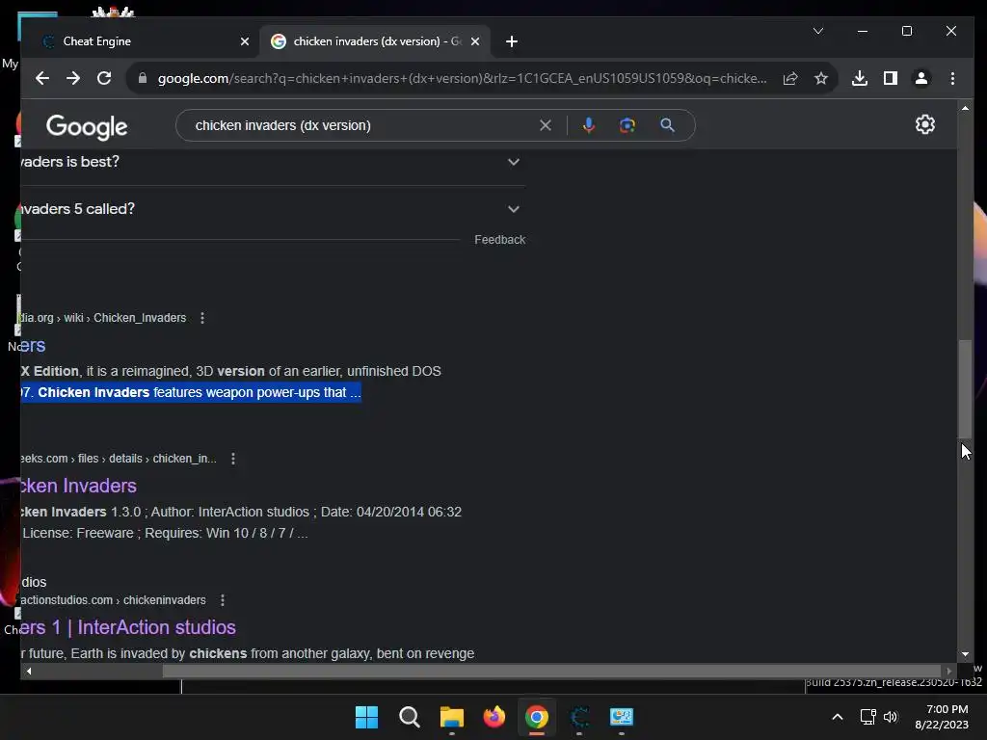Screen dimensions: 987x740
Task: Clear the search query with X
Action: pyautogui.click(x=546, y=125)
